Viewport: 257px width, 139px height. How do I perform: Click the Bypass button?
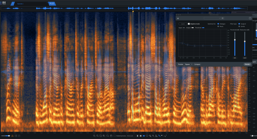(187, 64)
